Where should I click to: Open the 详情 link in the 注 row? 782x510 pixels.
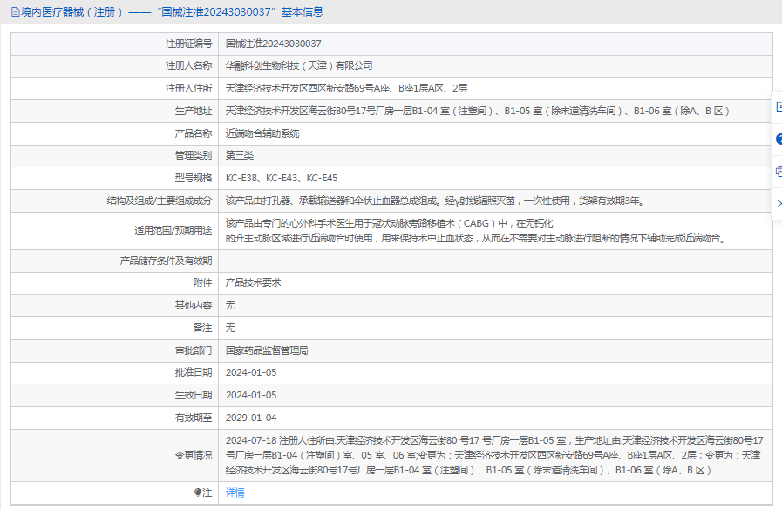pyautogui.click(x=235, y=493)
